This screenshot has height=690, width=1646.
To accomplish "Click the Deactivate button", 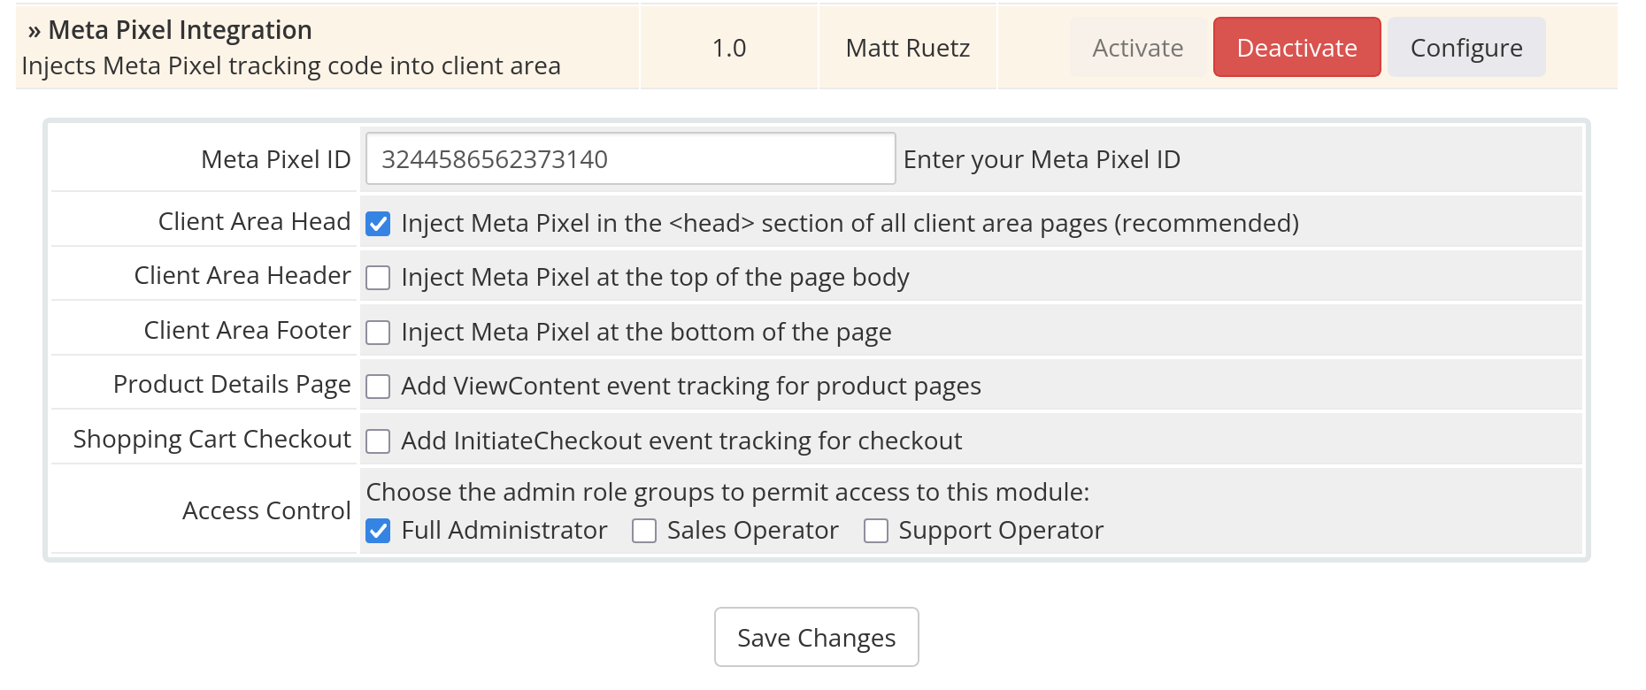I will tap(1296, 48).
